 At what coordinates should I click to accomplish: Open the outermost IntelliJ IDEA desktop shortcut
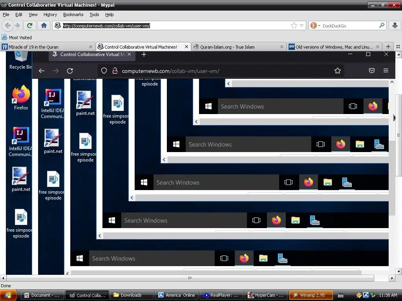[x=20, y=142]
